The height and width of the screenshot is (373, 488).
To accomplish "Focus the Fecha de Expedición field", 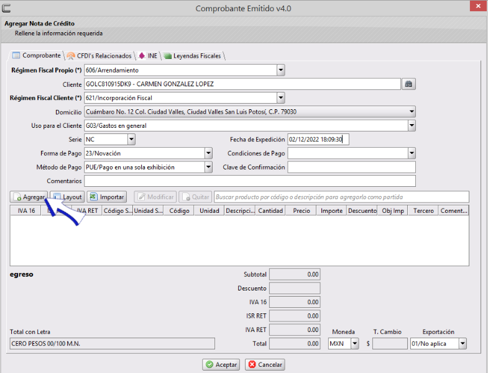I will coord(318,139).
